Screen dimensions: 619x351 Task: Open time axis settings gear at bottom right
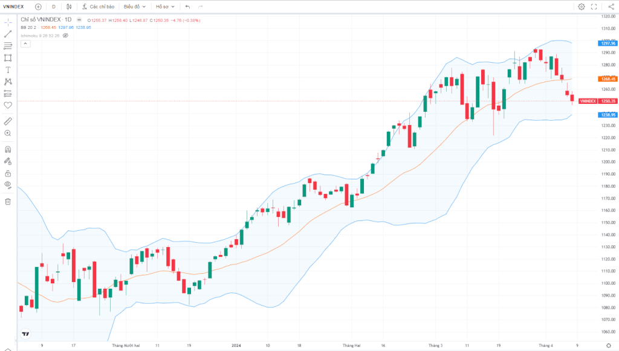tap(609, 346)
